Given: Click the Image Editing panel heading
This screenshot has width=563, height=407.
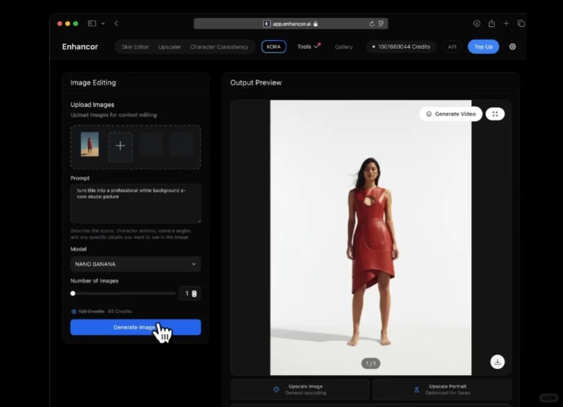Looking at the screenshot, I should [93, 83].
